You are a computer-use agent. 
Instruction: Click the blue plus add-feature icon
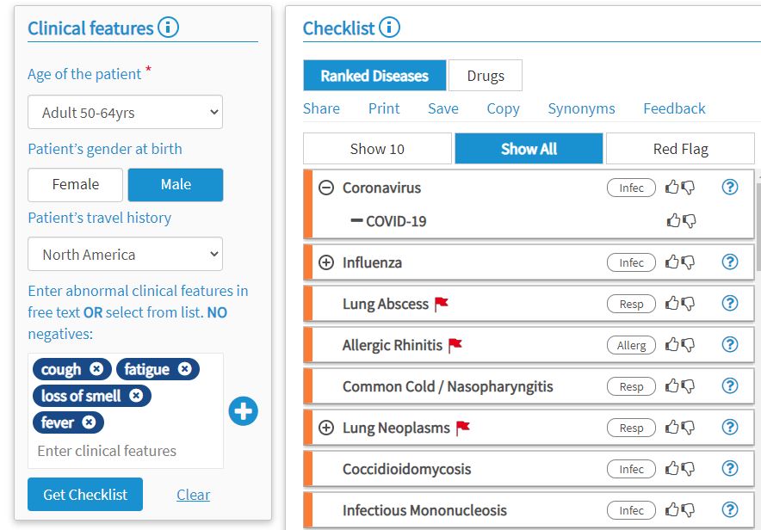point(243,411)
